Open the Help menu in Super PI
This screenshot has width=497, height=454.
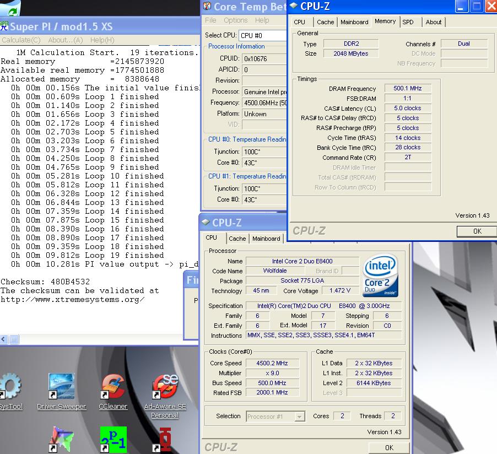point(102,40)
